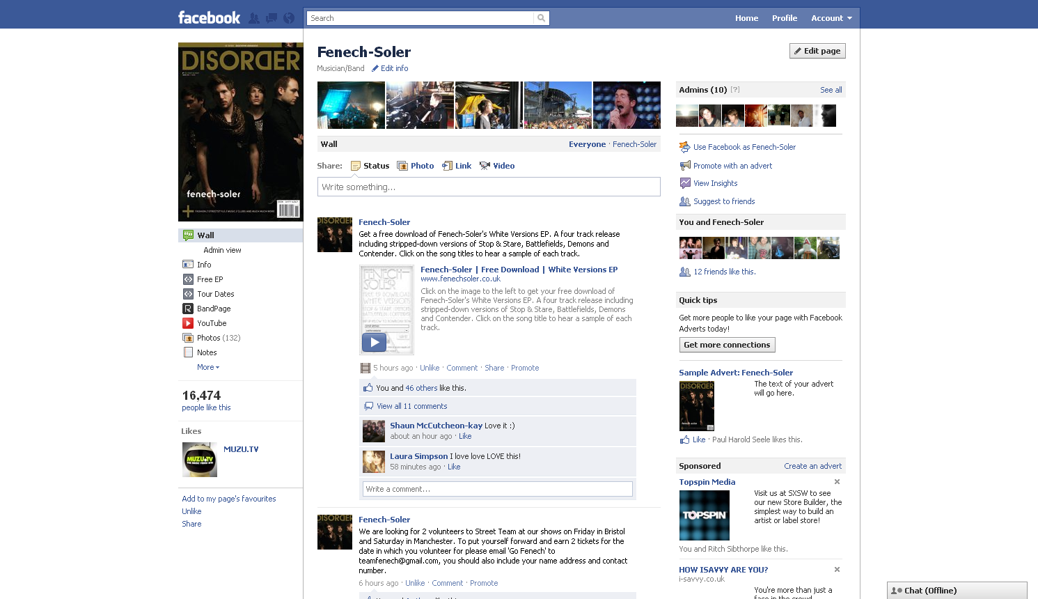Click the search magnifier button
Viewport: 1038px width, 599px height.
[x=541, y=18]
